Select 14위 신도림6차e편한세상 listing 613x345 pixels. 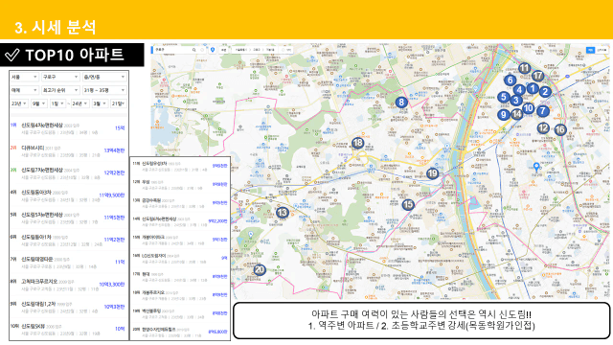pyautogui.click(x=180, y=221)
